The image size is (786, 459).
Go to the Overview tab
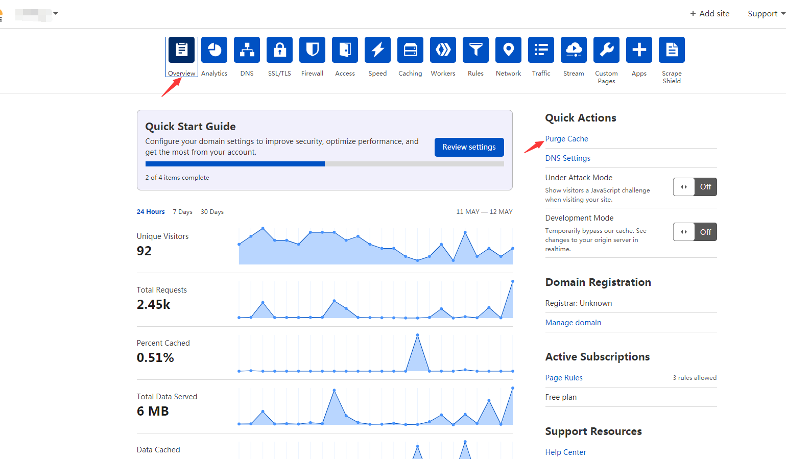tap(181, 56)
